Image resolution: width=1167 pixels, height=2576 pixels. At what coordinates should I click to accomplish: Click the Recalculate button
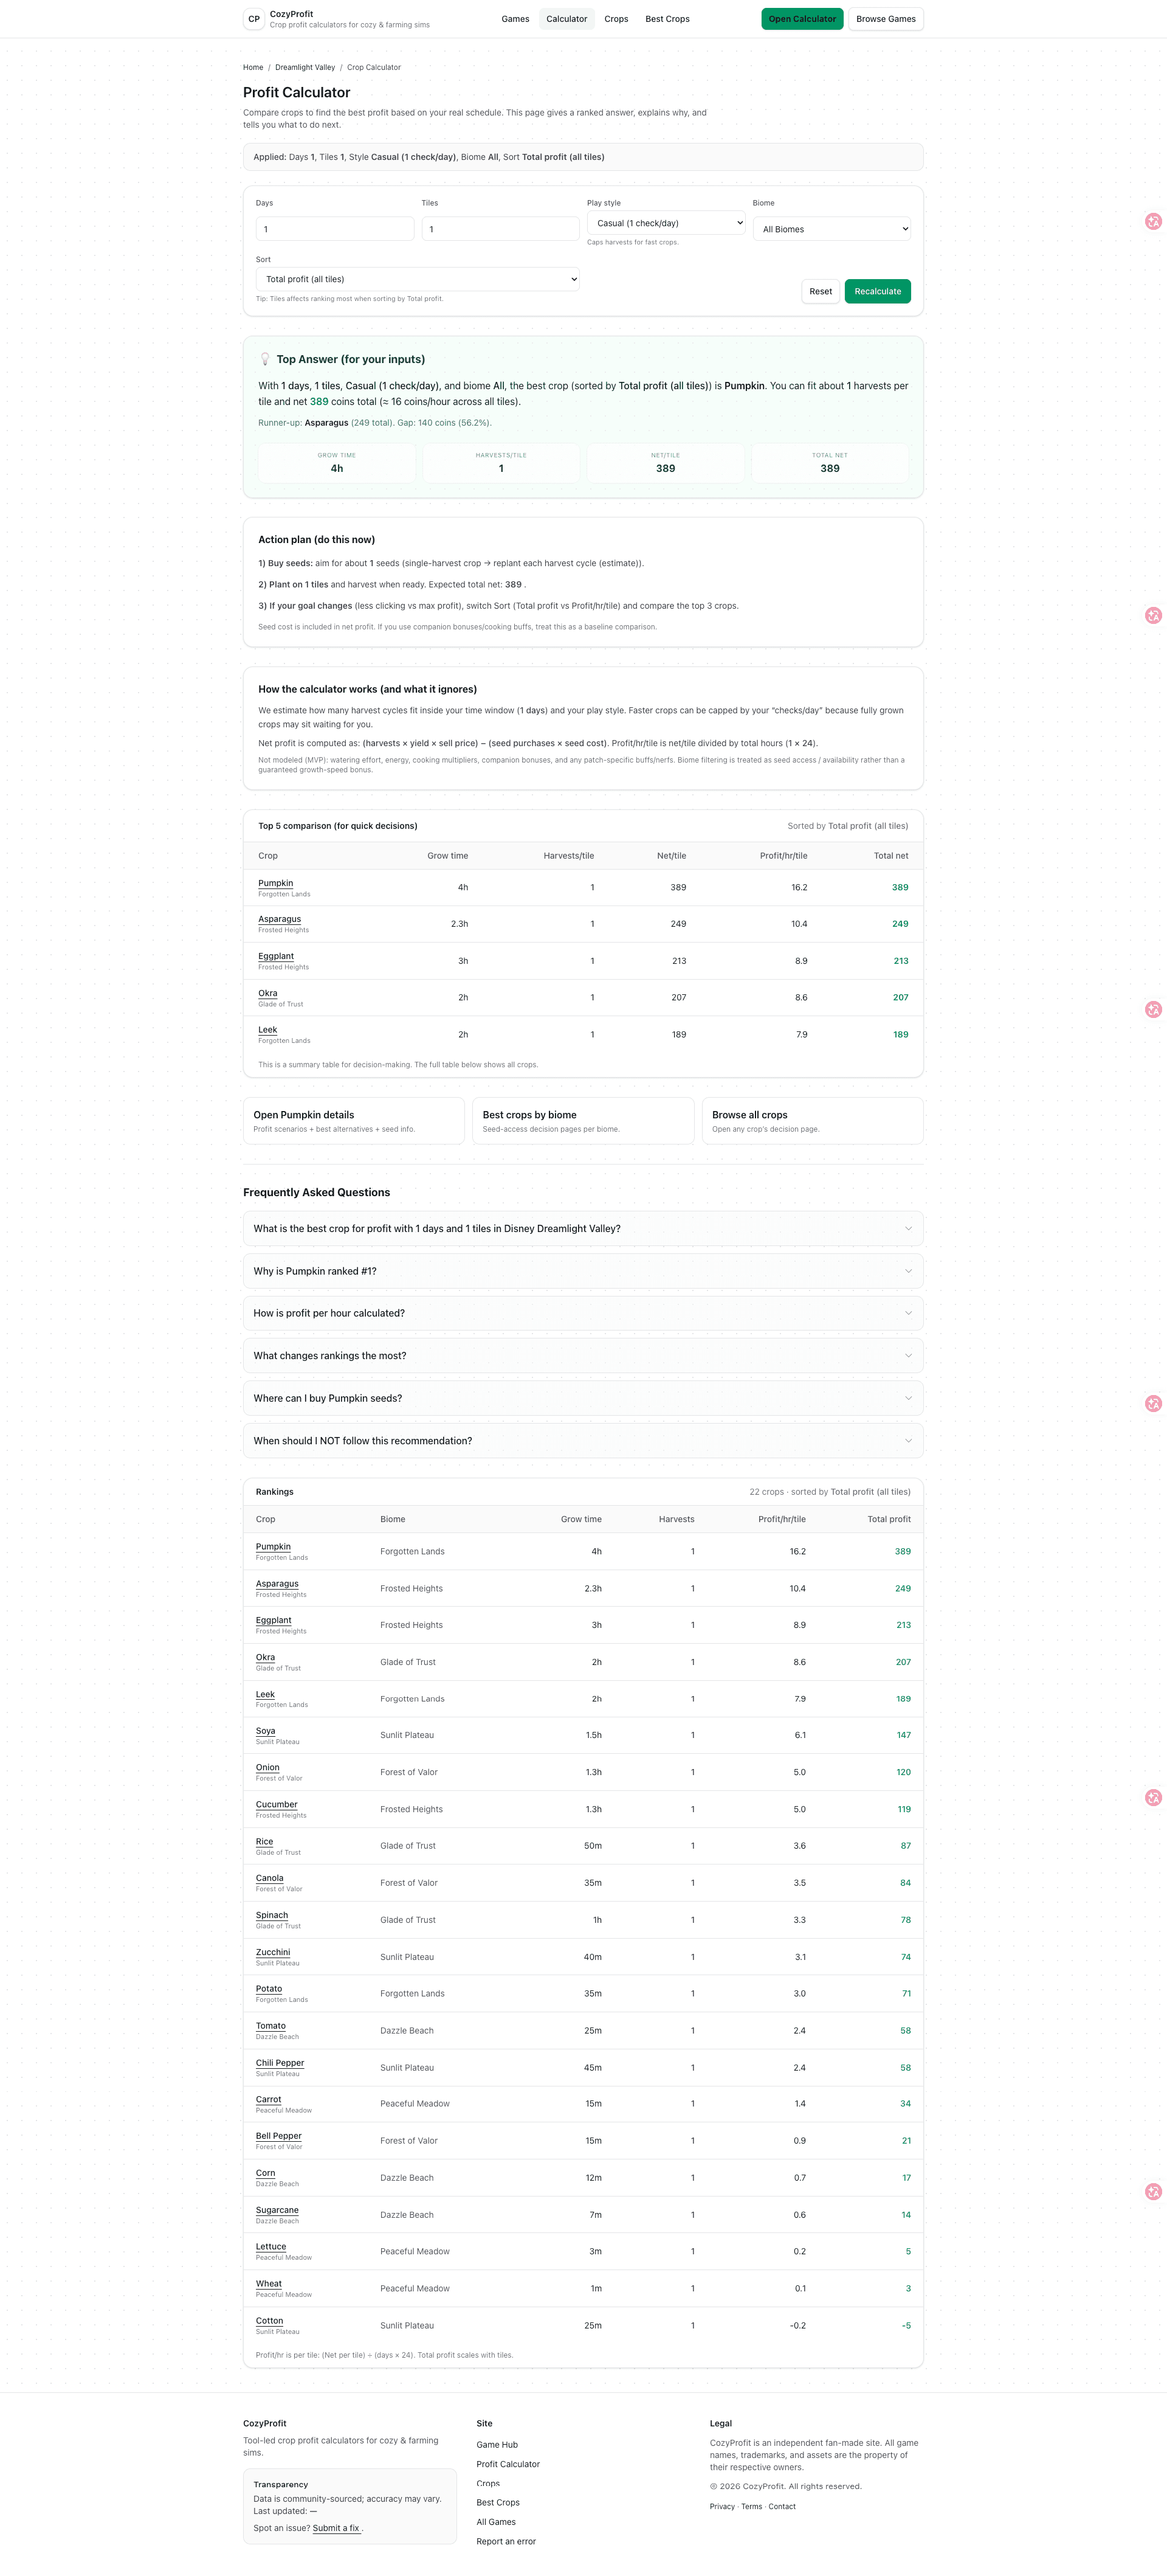coord(876,291)
